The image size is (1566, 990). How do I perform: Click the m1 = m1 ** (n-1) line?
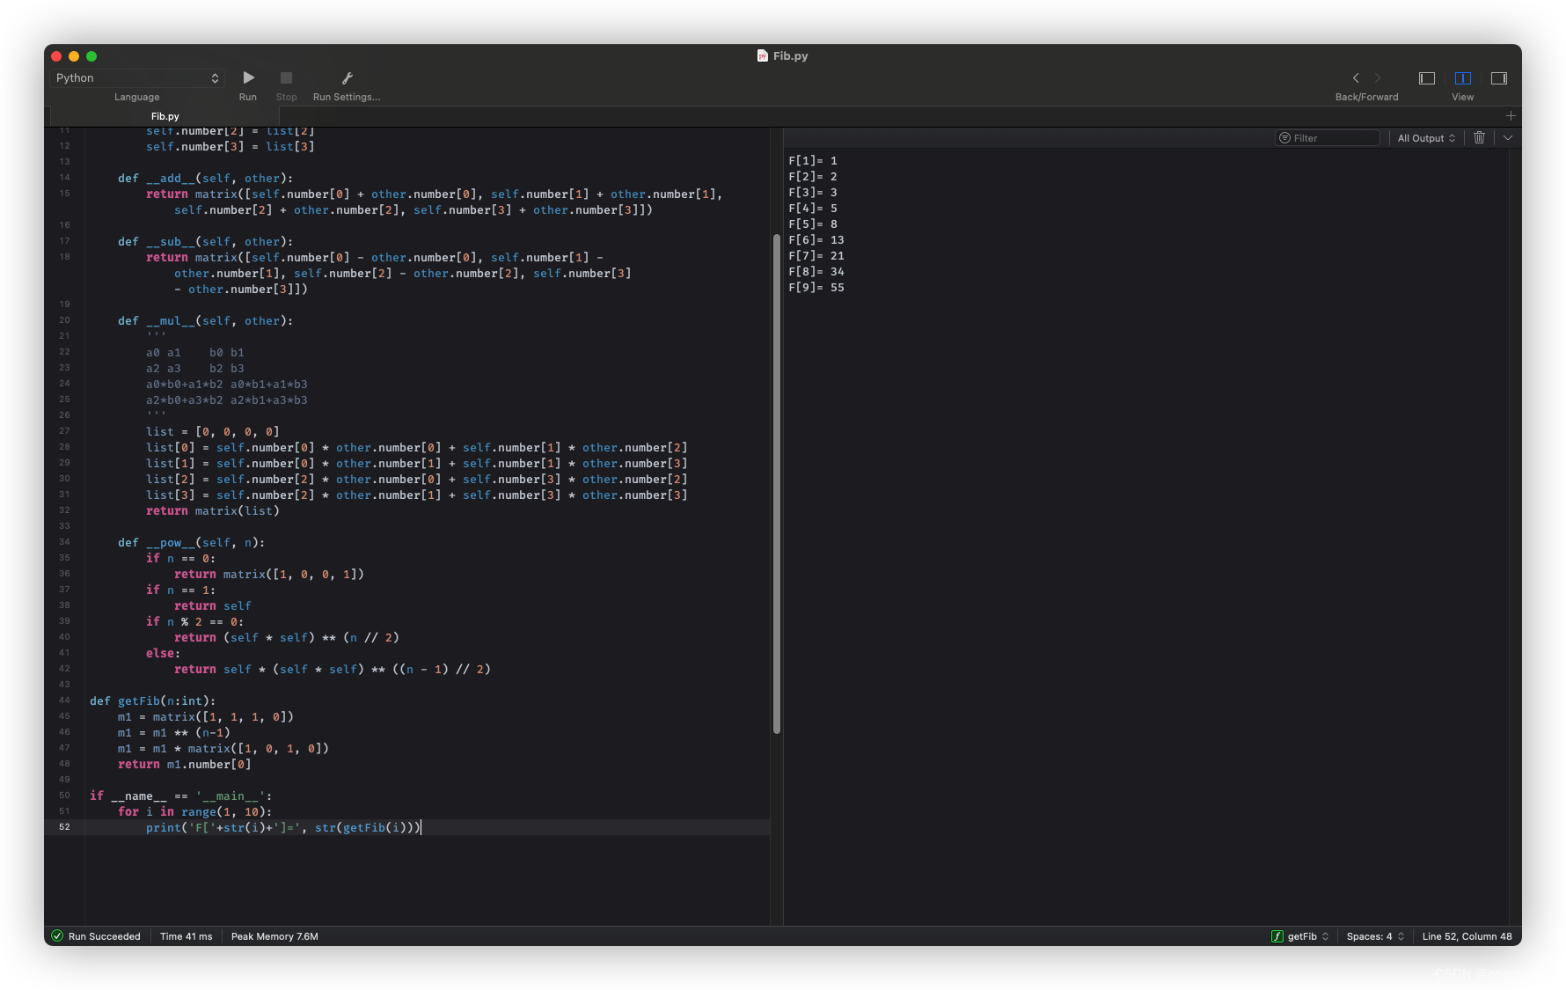[x=174, y=733]
